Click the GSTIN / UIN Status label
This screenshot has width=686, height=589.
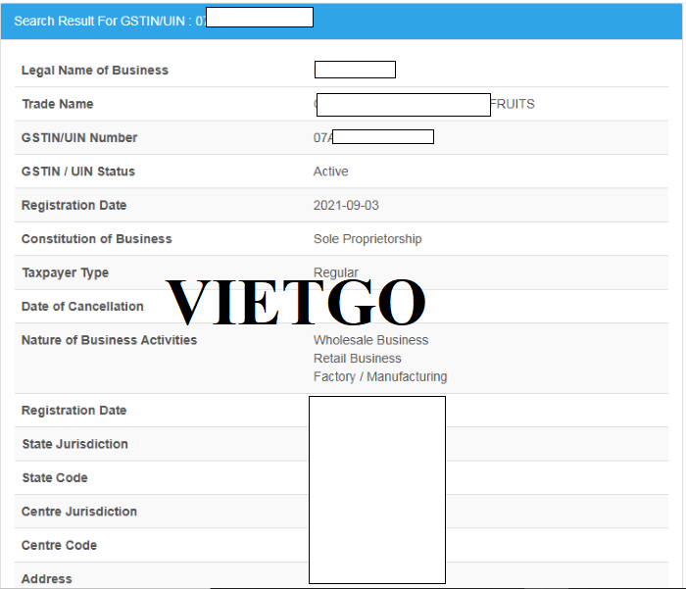pyautogui.click(x=78, y=172)
